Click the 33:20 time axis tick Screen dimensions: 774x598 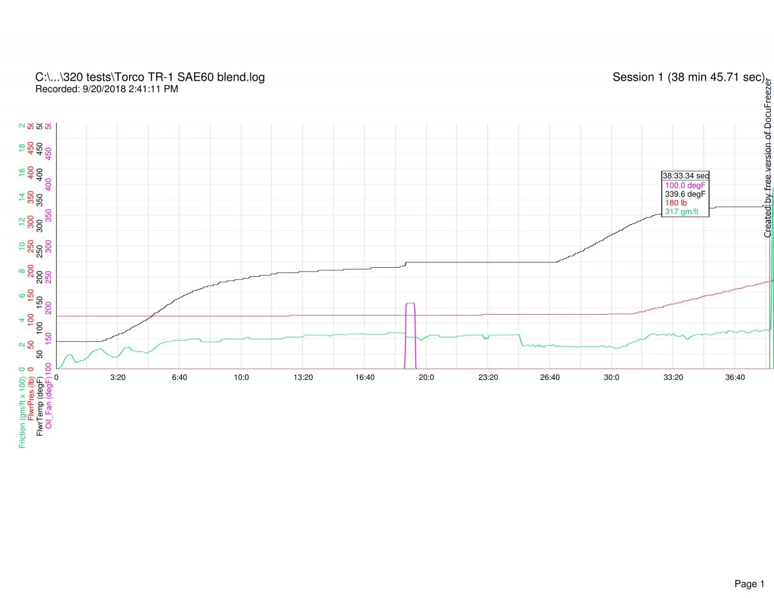coord(673,377)
